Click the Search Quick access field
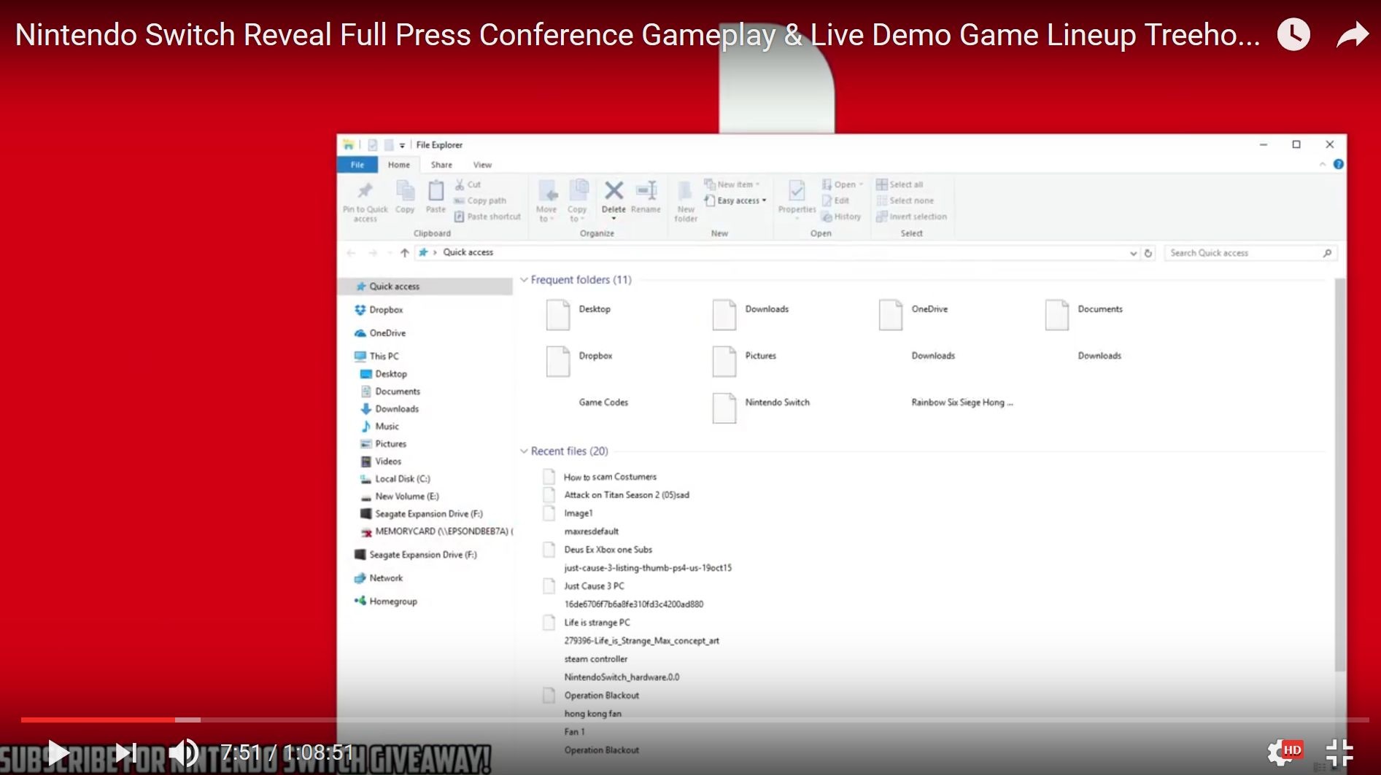The height and width of the screenshot is (775, 1381). (1250, 253)
